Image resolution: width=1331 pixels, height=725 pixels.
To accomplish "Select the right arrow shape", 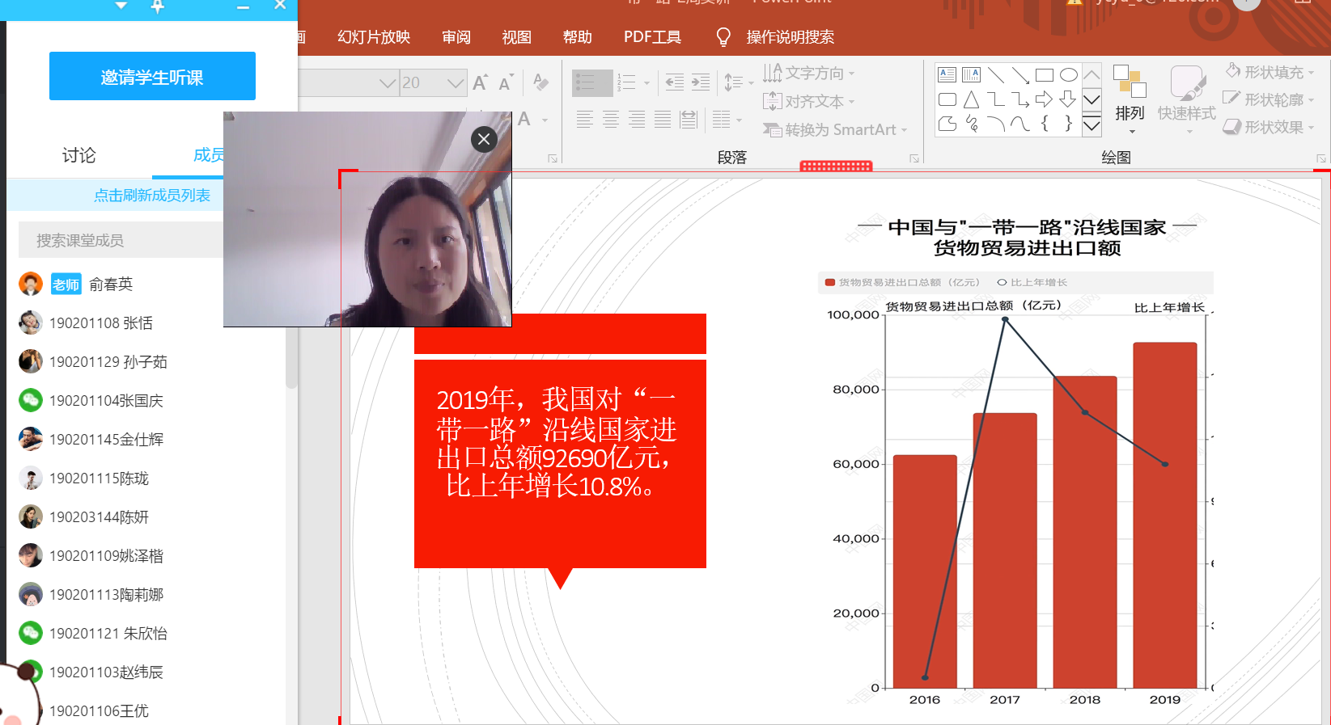I will (1044, 99).
